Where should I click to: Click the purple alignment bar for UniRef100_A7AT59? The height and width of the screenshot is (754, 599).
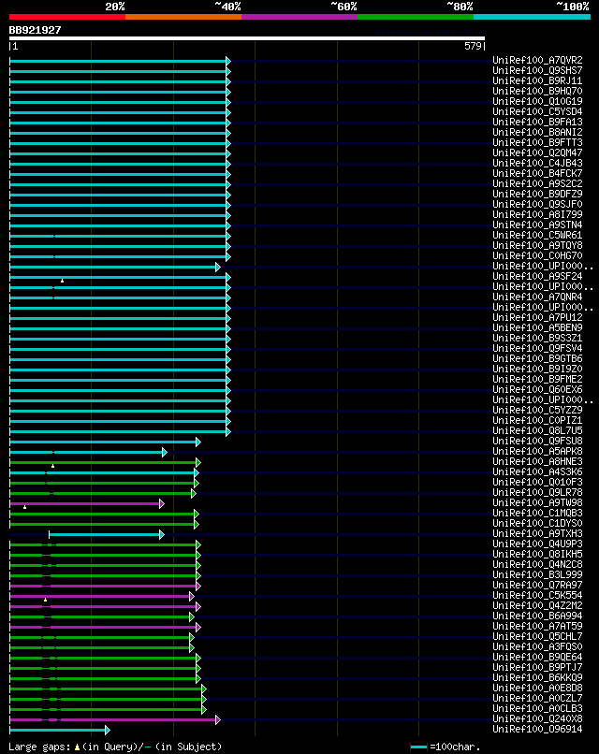point(103,627)
